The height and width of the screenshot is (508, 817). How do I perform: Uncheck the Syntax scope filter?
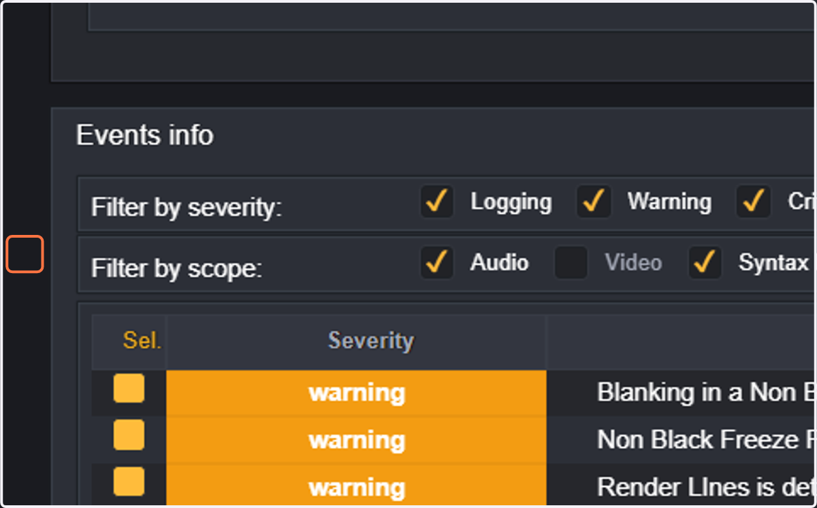pyautogui.click(x=705, y=263)
